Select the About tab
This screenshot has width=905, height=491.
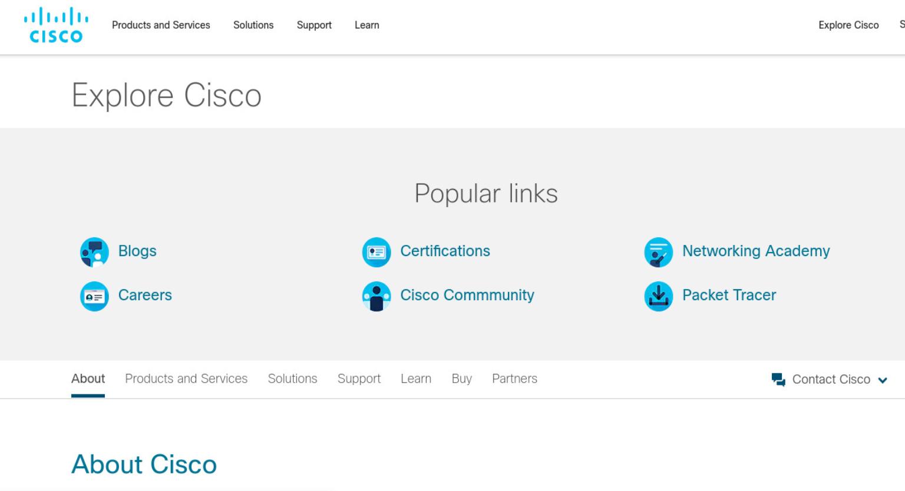(88, 379)
